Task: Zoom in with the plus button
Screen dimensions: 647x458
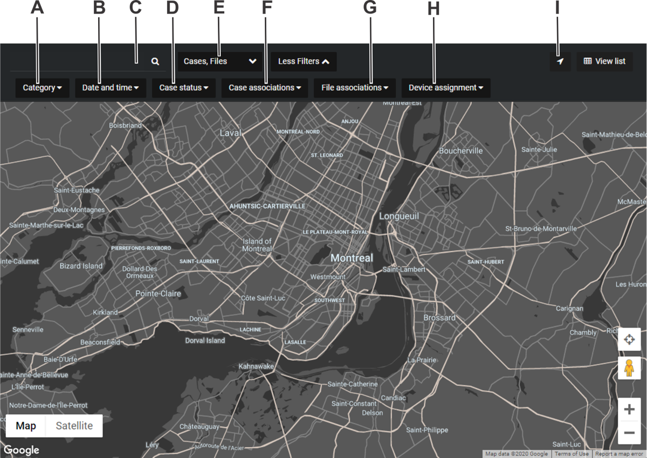Action: click(629, 410)
